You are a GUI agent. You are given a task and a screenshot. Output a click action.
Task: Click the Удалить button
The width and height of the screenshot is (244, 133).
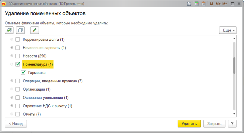189,124
